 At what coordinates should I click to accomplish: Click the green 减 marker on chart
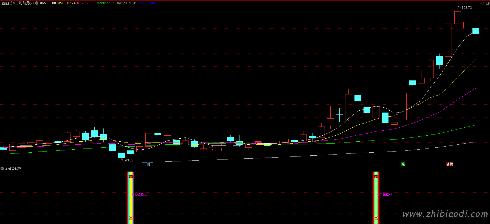[x=403, y=164]
